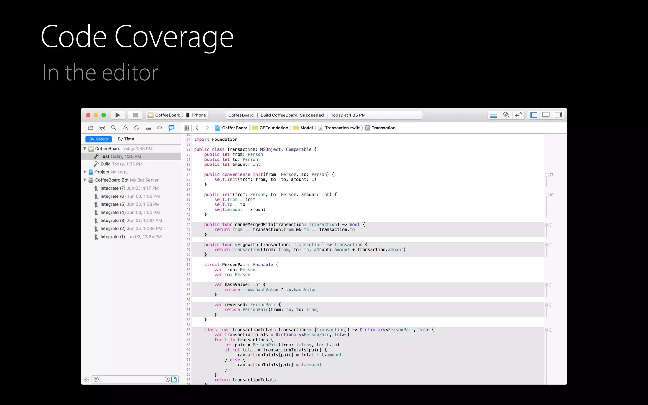Toggle recent reports filter clock icon
648x405 pixels.
(167, 379)
